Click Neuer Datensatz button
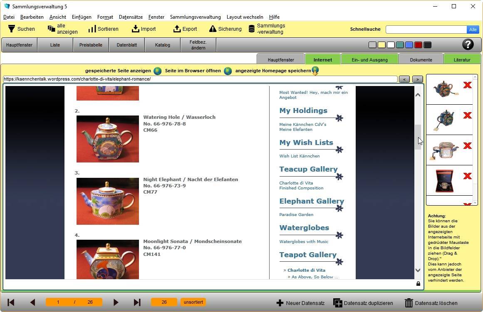The image size is (483, 312). click(x=300, y=303)
